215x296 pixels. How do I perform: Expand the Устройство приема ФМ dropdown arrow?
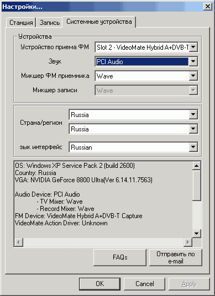tap(193, 47)
